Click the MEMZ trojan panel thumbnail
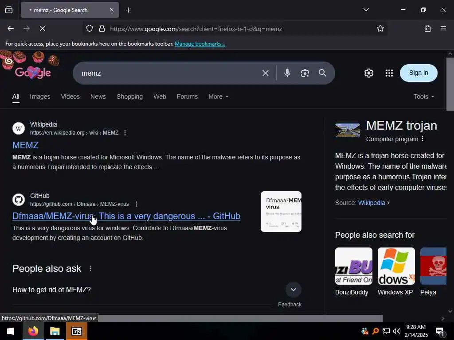The width and height of the screenshot is (454, 340). (x=348, y=131)
